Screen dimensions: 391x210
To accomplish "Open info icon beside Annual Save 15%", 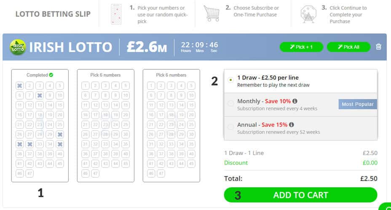I will click(292, 125).
